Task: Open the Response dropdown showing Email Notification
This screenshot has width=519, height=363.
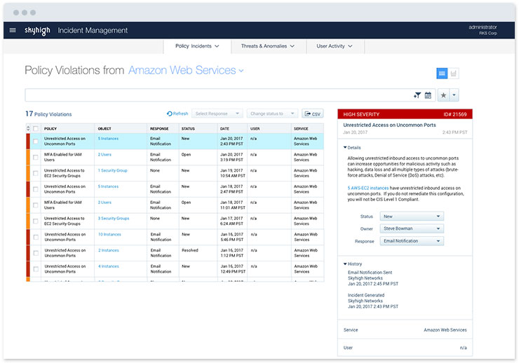Action: coord(412,241)
